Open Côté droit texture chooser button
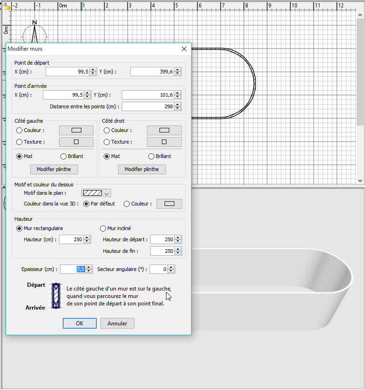The image size is (365, 390). click(x=164, y=142)
